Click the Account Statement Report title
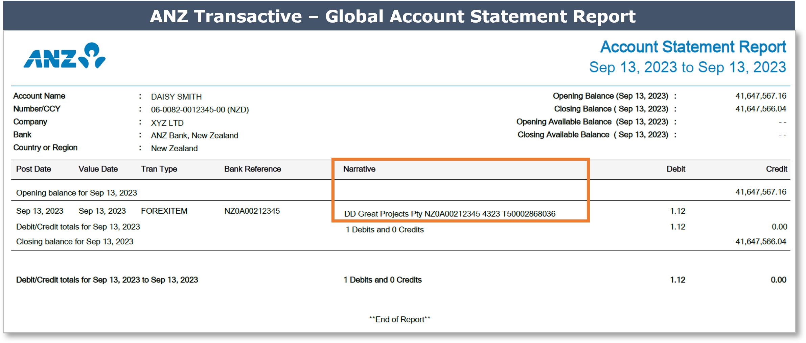This screenshot has height=343, width=806. tap(693, 47)
